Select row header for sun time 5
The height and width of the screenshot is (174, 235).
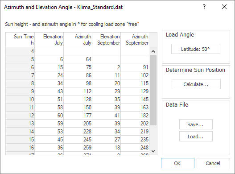(20, 59)
